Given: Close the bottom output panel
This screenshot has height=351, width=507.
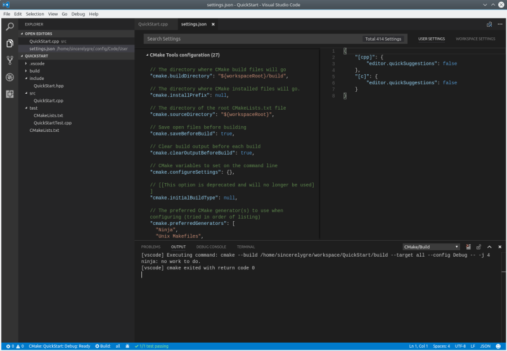Looking at the screenshot, I should click(x=500, y=247).
